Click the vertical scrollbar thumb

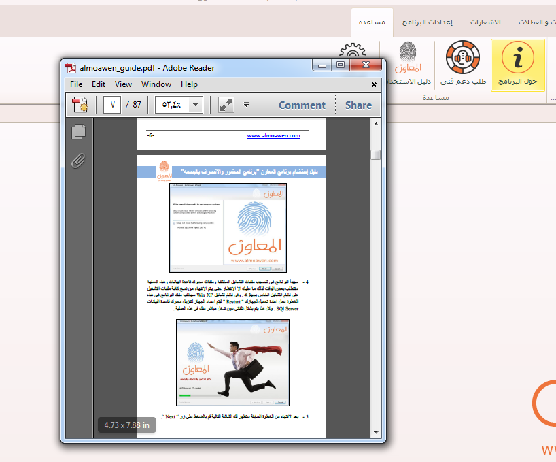coord(375,154)
